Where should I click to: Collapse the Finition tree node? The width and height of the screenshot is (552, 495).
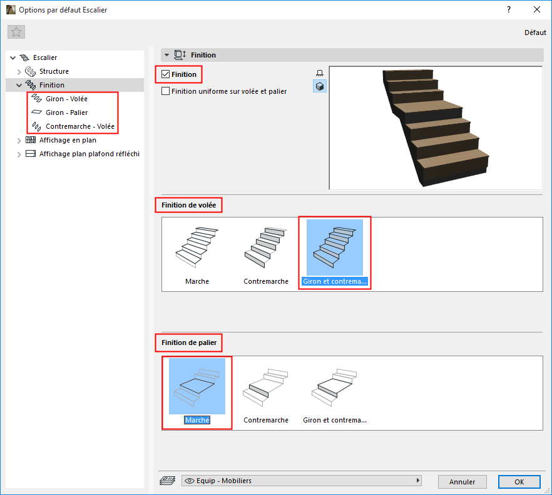pos(19,85)
